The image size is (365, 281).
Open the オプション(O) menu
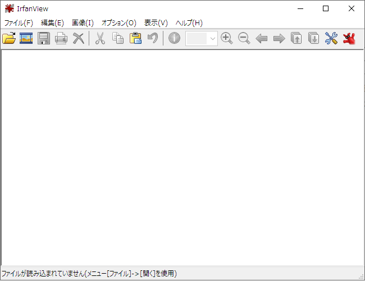tap(119, 23)
